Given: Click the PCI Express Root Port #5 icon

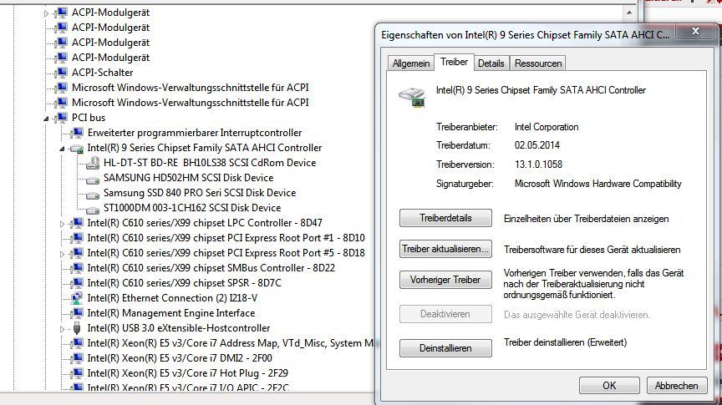Looking at the screenshot, I should click(78, 253).
